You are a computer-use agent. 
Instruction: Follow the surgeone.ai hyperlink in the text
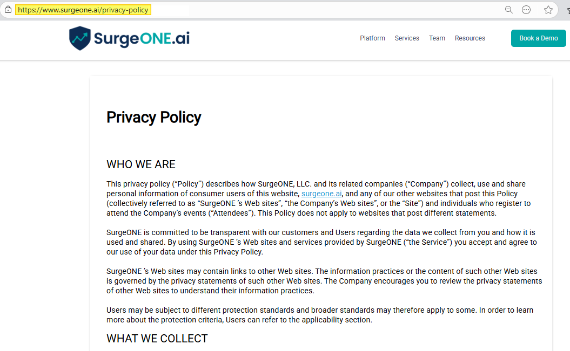(x=321, y=194)
